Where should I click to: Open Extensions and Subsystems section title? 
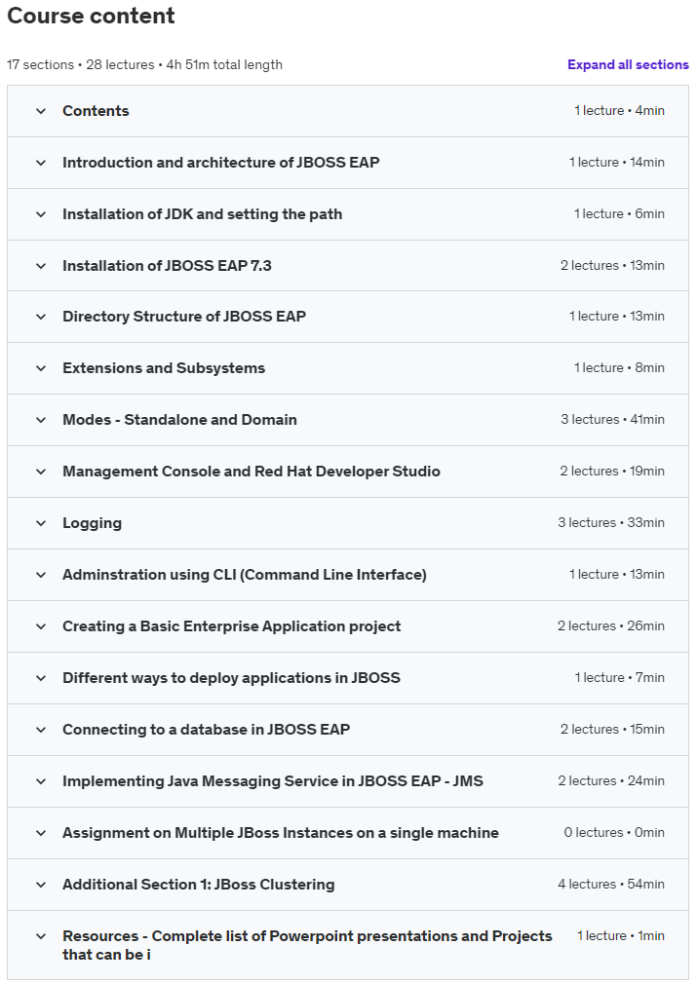164,368
